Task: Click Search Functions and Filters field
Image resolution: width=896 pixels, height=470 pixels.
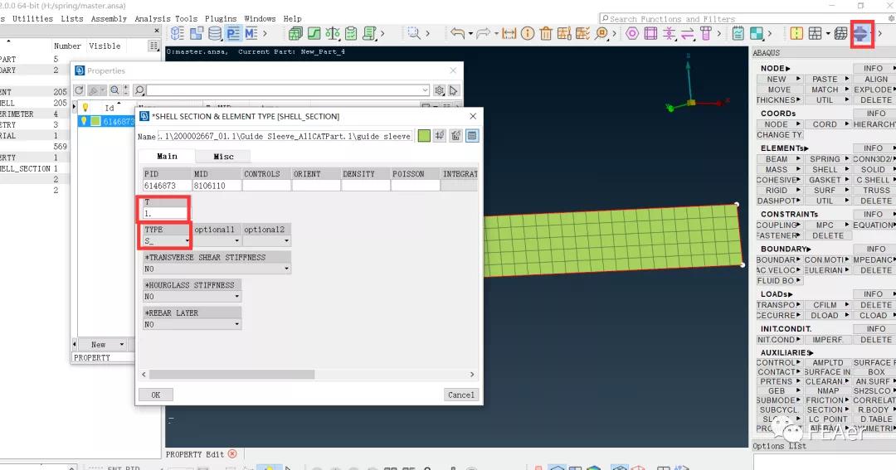Action: point(743,19)
